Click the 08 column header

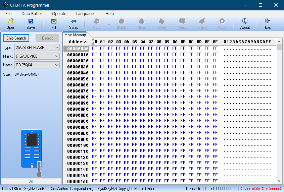(x=159, y=42)
